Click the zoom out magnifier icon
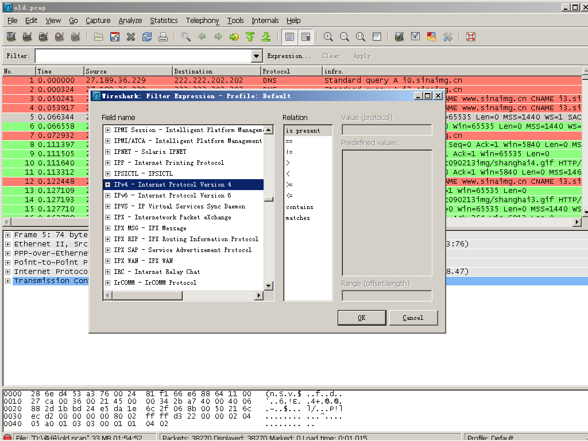The image size is (588, 441). (345, 37)
